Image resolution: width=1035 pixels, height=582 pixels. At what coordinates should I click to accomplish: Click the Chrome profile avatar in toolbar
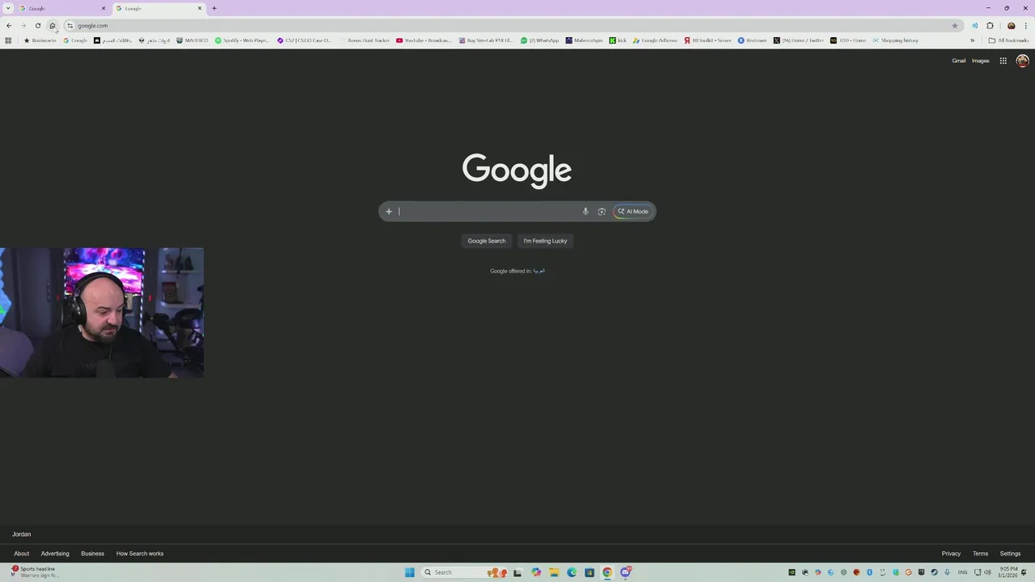pos(1011,26)
